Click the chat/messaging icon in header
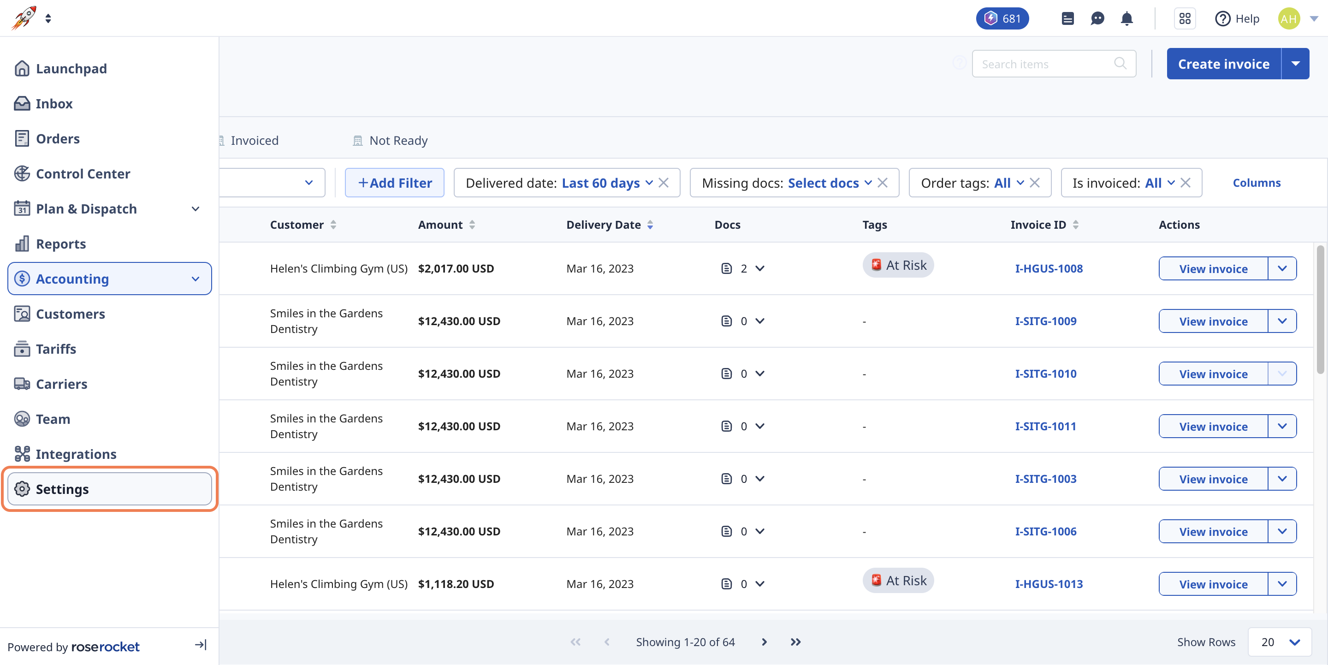This screenshot has width=1328, height=665. click(x=1097, y=18)
